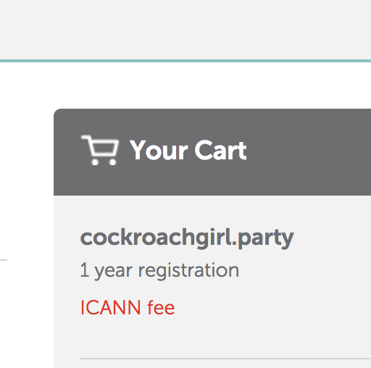The height and width of the screenshot is (368, 371).
Task: Click the teal divider line below the banner
Action: point(185,61)
